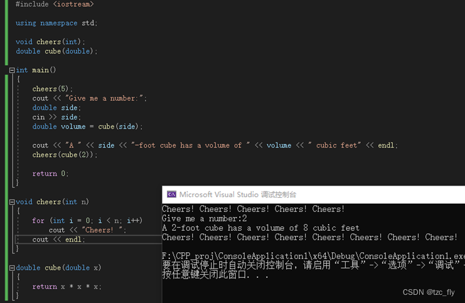Click the for loop line in cheers

(87, 221)
